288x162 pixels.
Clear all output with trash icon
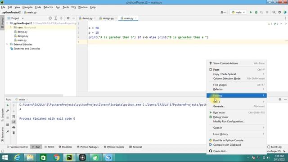14,133
